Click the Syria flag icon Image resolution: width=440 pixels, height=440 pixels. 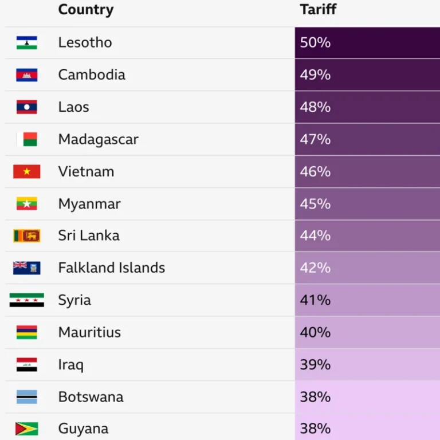27,300
